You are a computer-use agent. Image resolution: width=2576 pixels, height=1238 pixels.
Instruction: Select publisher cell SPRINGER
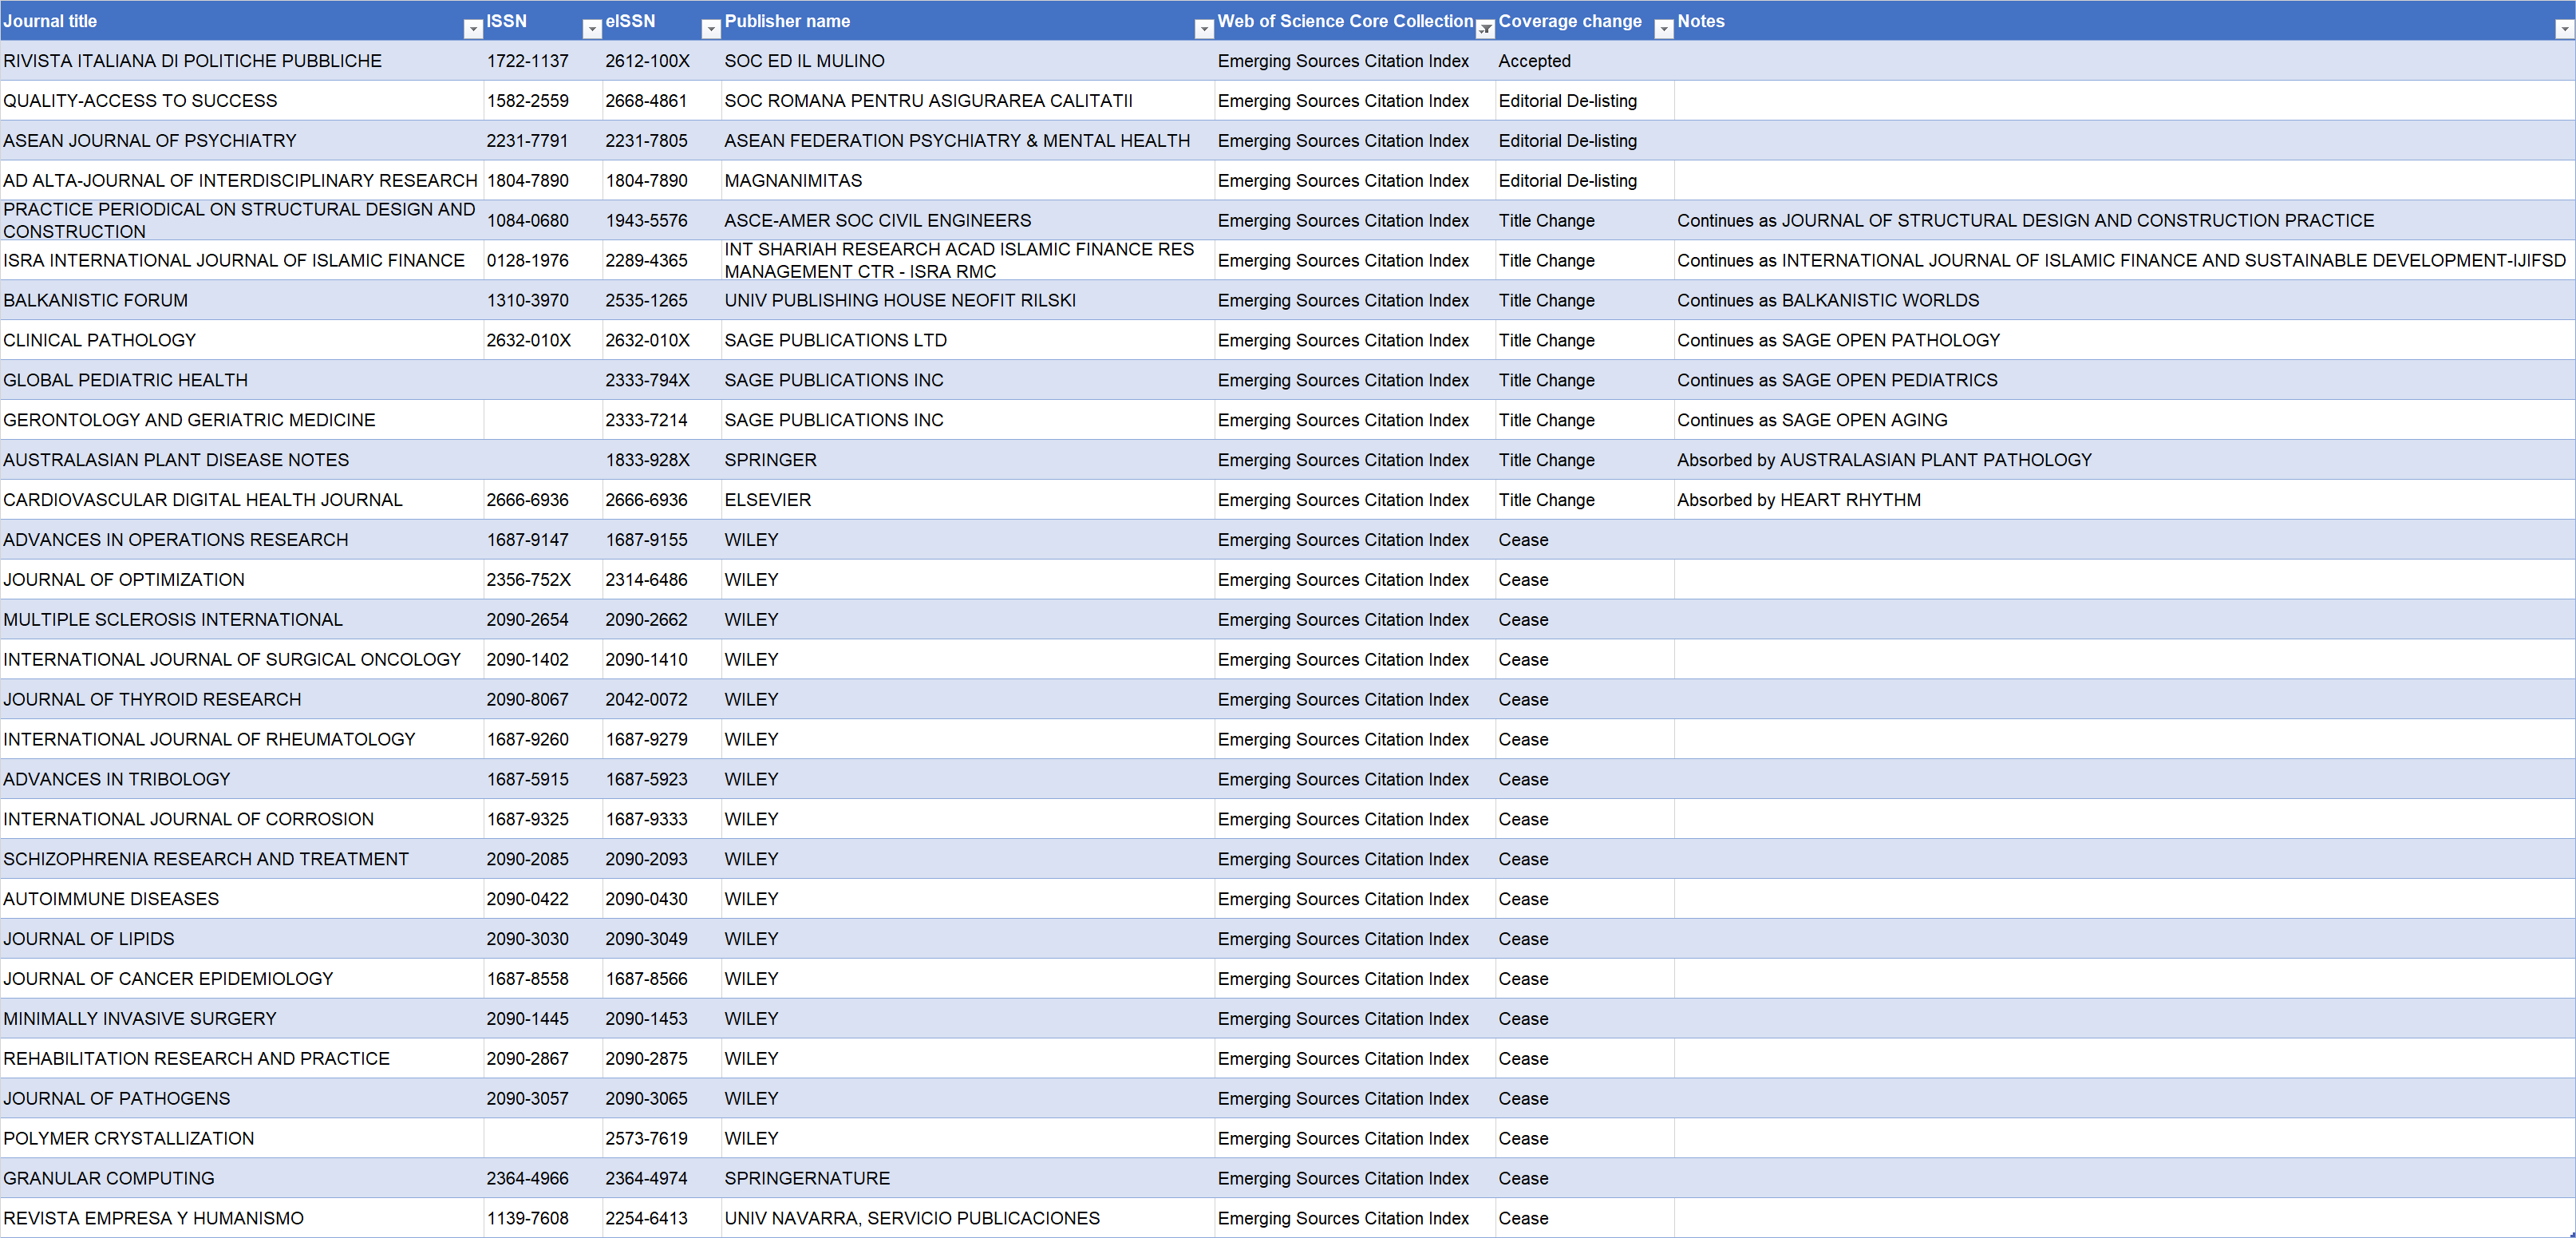coord(968,460)
